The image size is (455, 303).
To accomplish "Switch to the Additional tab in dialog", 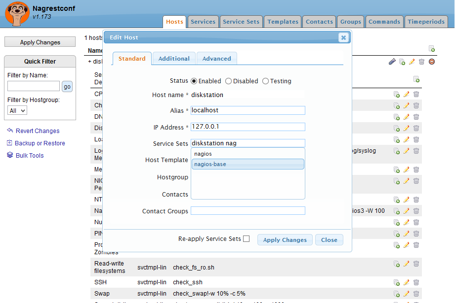I will click(174, 59).
